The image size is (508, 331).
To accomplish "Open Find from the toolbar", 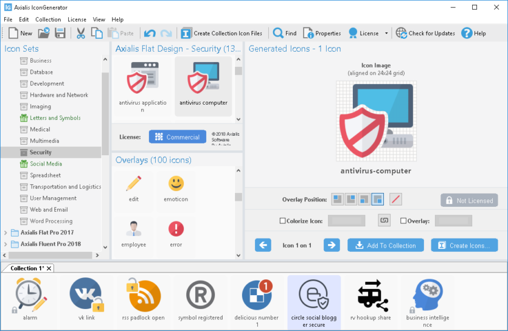I will (x=285, y=33).
